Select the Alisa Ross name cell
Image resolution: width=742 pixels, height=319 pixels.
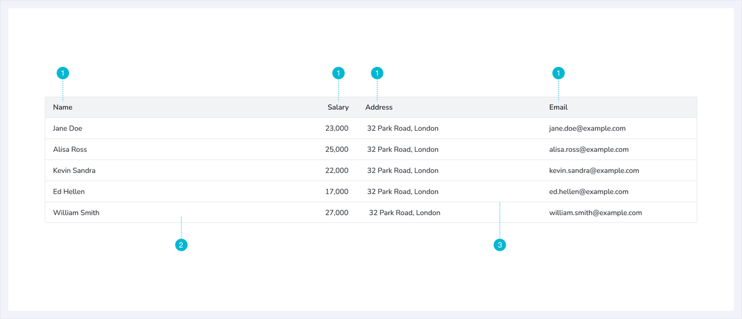click(70, 149)
